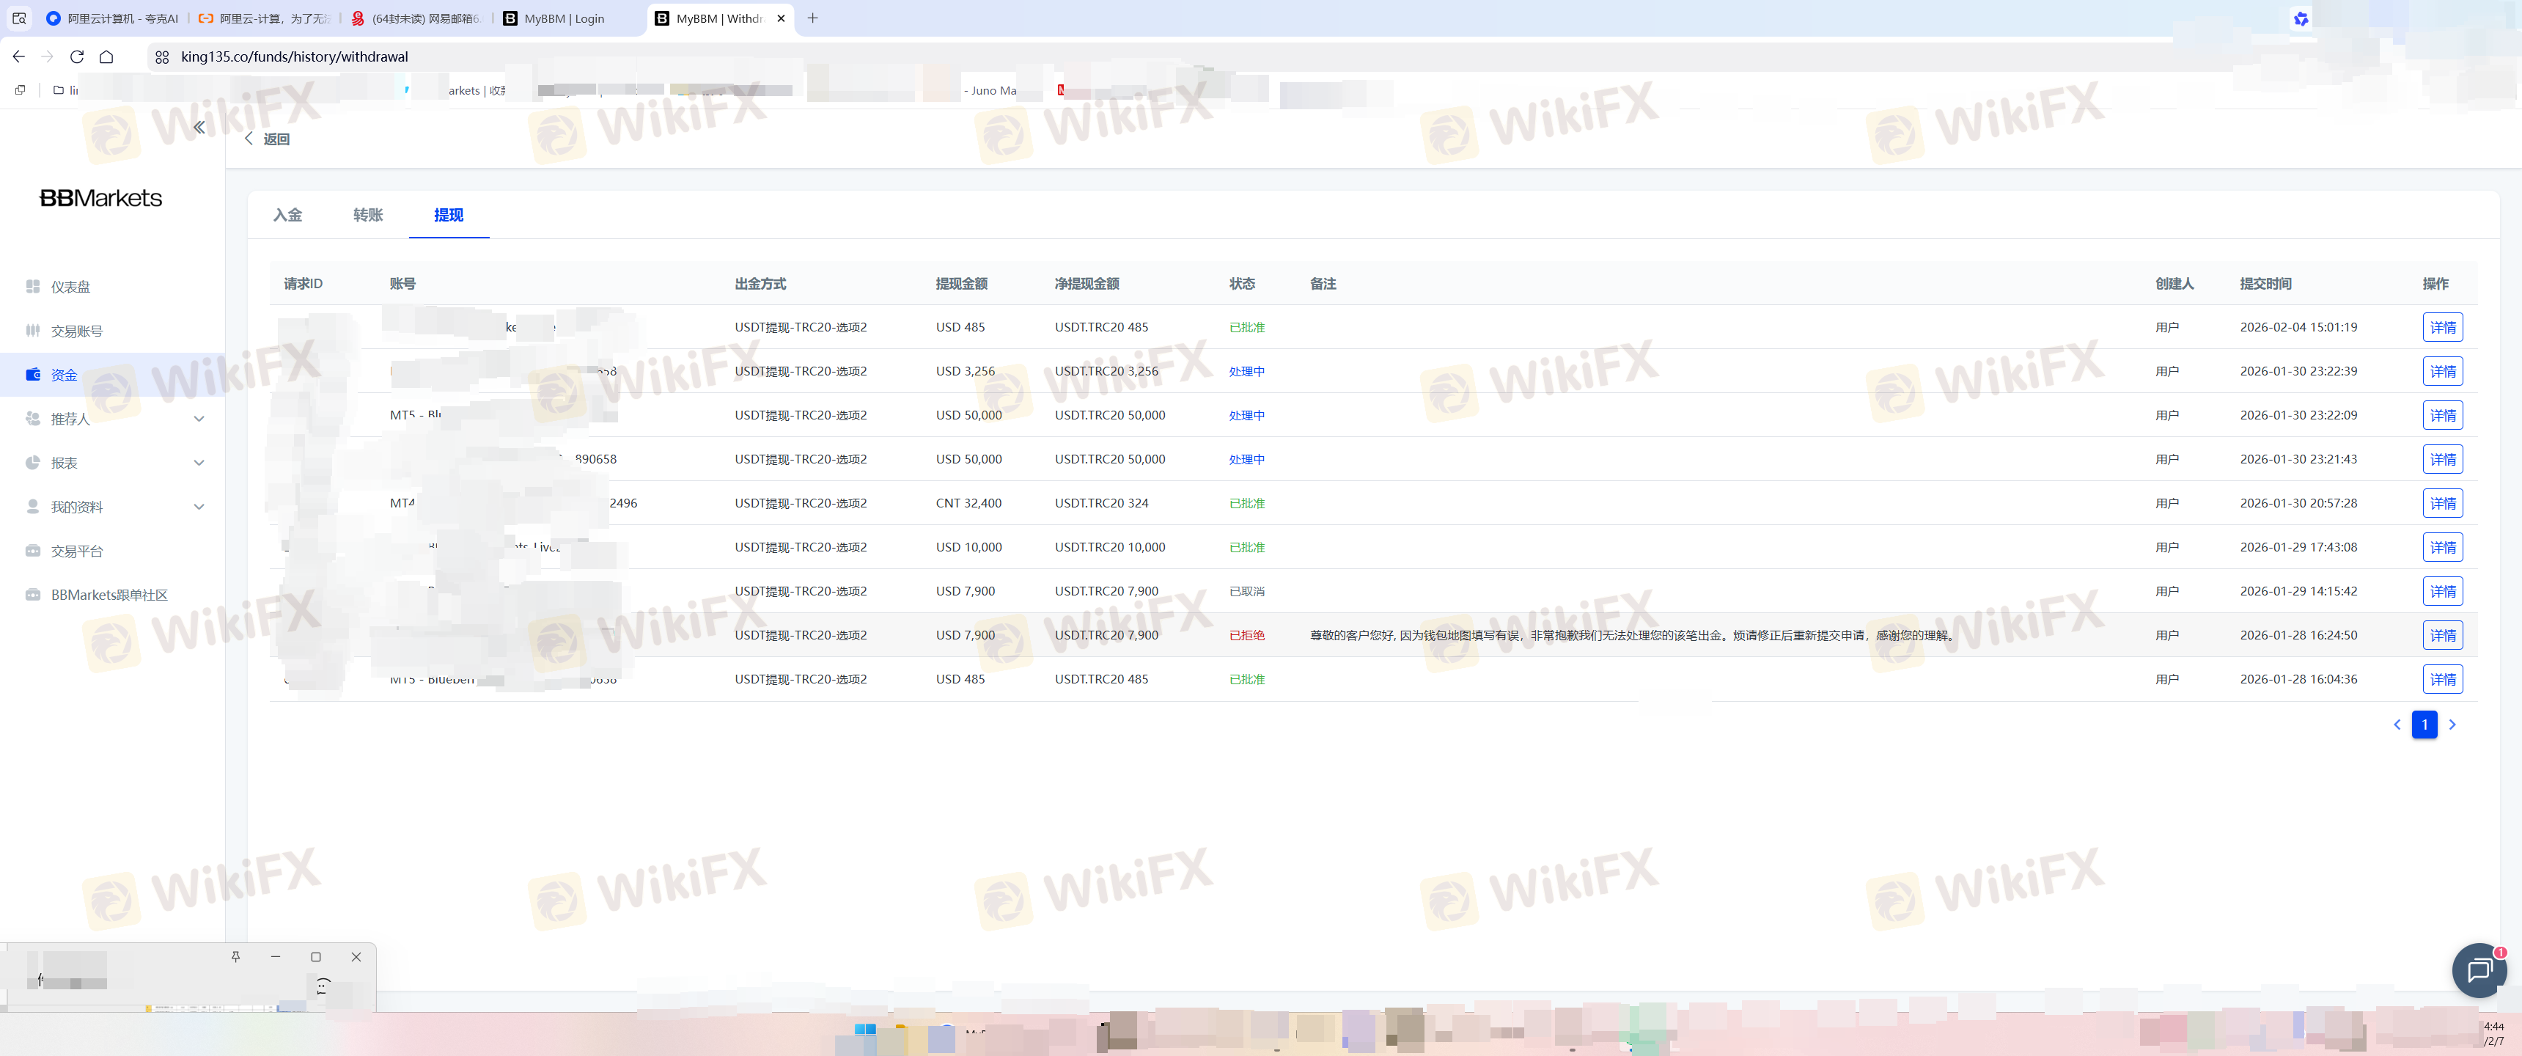This screenshot has height=1056, width=2522.
Task: Open BBMarkets跟单社区 community link
Action: click(109, 595)
